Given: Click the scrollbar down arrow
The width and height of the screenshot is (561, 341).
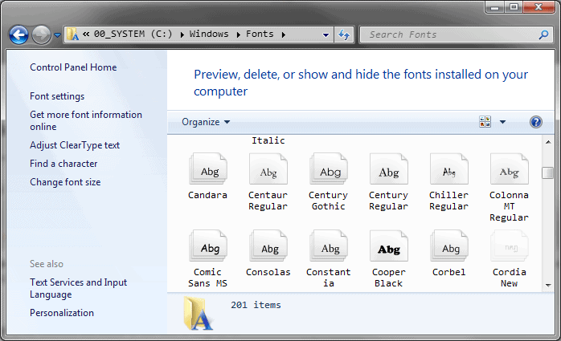Looking at the screenshot, I should coord(548,286).
